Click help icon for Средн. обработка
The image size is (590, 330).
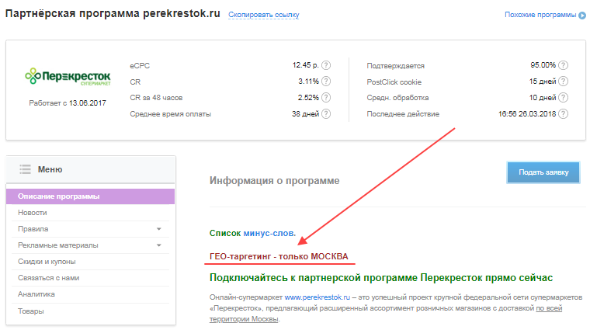pos(563,98)
